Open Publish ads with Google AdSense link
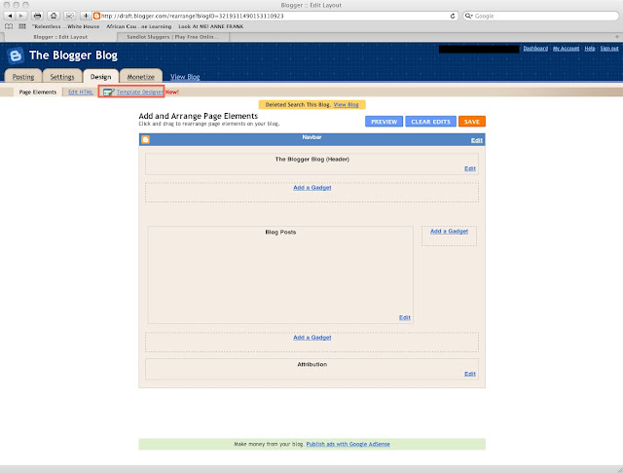 point(348,444)
